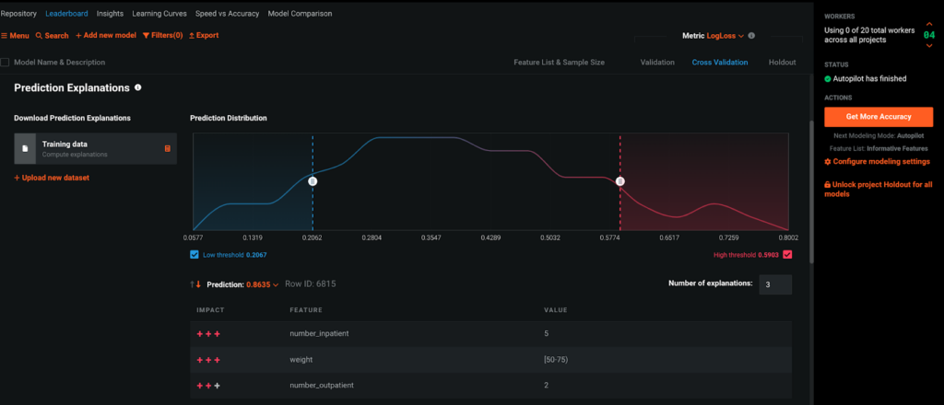This screenshot has height=405, width=944.
Task: Click the VALUE column header
Action: point(556,310)
